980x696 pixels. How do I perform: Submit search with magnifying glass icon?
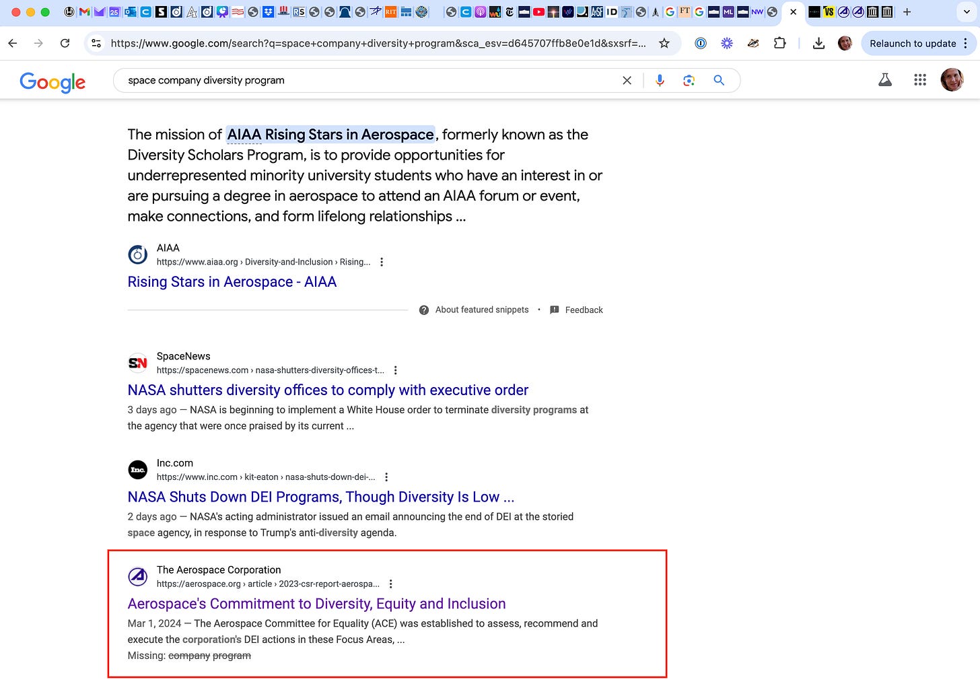(719, 80)
